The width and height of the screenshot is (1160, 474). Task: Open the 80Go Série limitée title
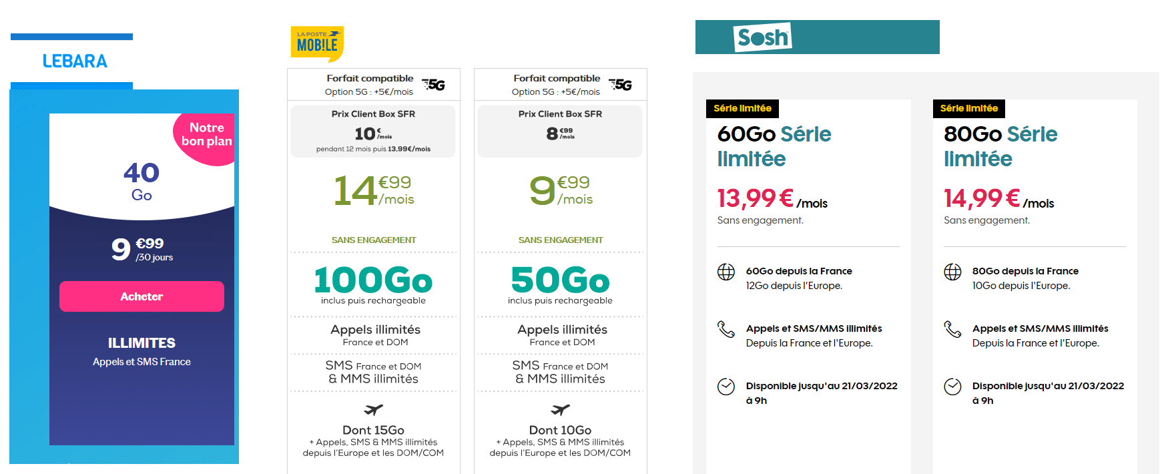[1000, 146]
